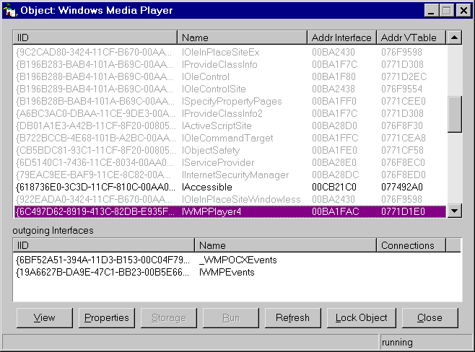Image resolution: width=475 pixels, height=352 pixels.
Task: Click the View button
Action: (45, 318)
